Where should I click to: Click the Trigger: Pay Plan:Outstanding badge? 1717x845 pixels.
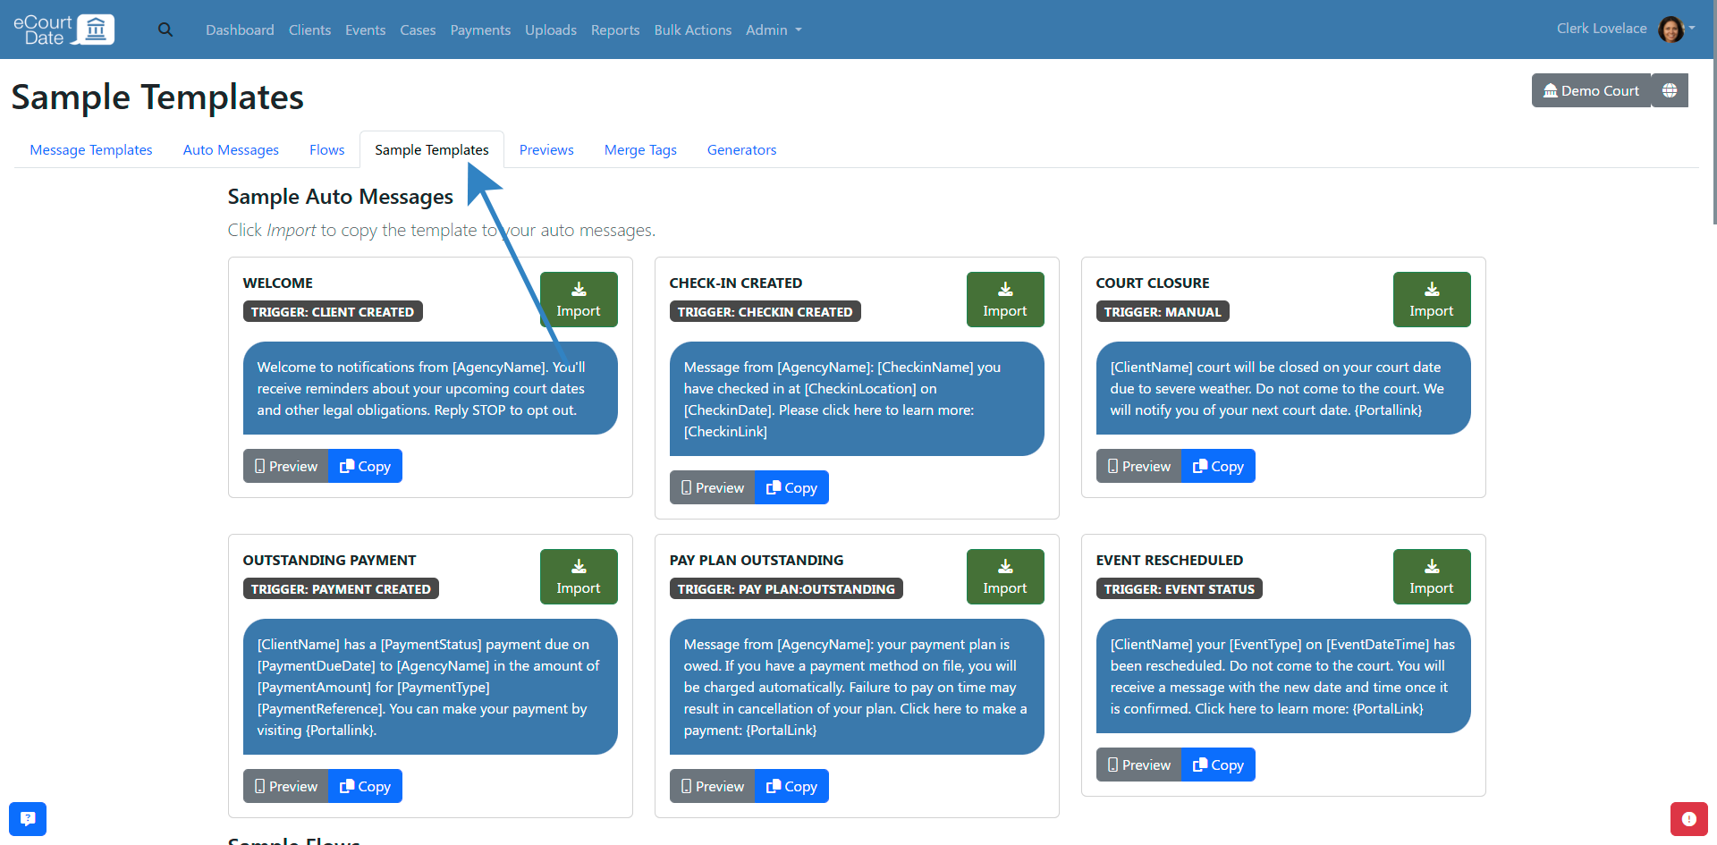pyautogui.click(x=786, y=589)
